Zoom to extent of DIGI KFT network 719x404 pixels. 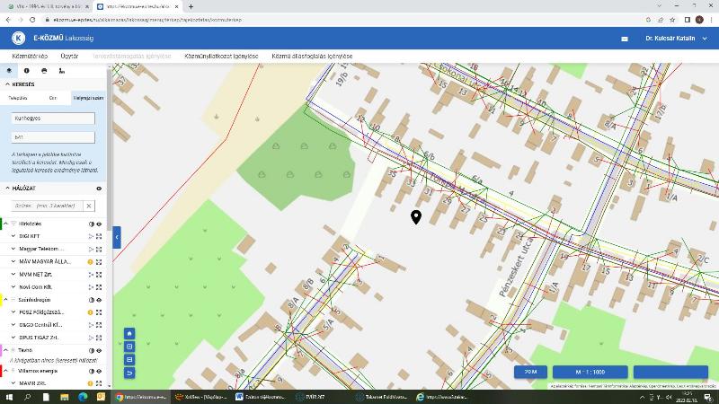tap(99, 236)
